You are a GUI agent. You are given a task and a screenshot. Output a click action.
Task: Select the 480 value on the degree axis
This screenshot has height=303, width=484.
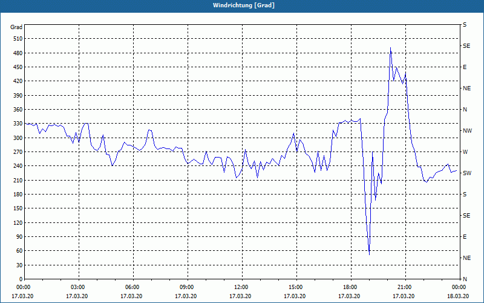[x=18, y=53]
